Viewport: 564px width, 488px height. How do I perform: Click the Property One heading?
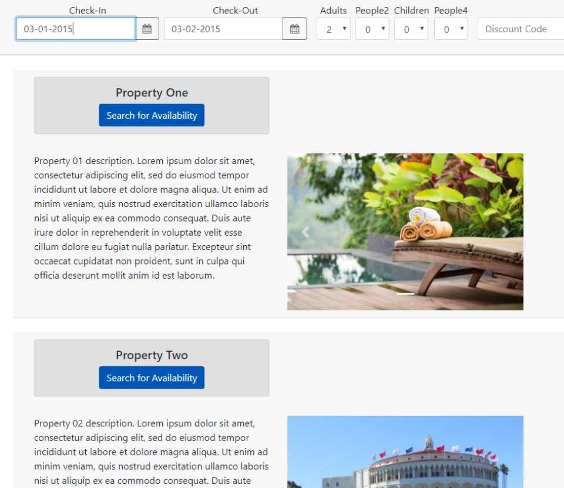(152, 92)
